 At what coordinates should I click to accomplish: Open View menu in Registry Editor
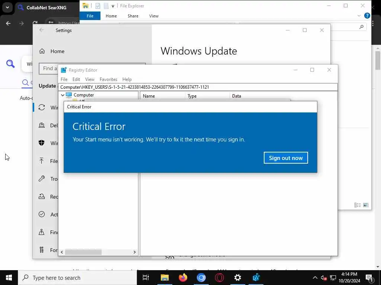[x=90, y=79]
